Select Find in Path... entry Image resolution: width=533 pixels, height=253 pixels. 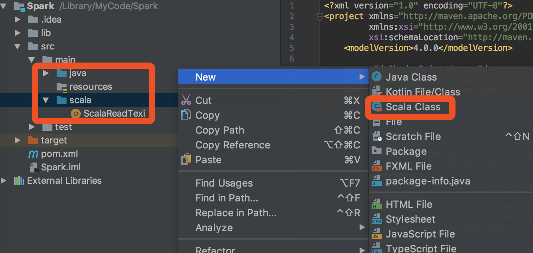point(273,198)
